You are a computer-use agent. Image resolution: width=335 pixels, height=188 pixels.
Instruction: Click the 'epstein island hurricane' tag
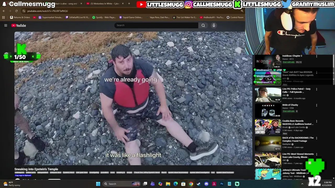pyautogui.click(x=225, y=172)
